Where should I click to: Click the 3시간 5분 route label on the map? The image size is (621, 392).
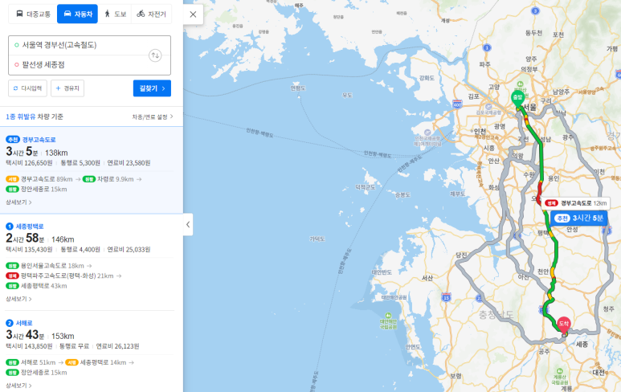pos(578,218)
